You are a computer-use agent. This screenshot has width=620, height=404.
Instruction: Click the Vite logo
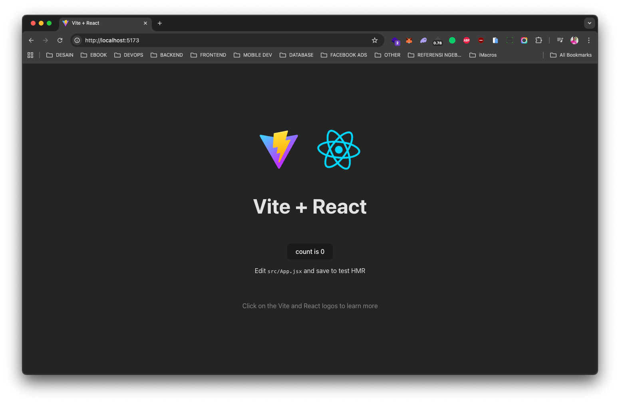pyautogui.click(x=279, y=150)
